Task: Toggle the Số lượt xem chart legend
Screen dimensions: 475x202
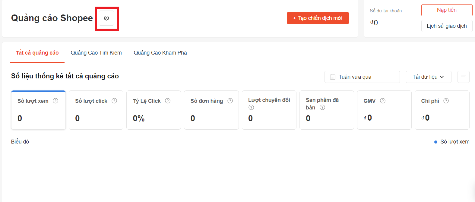Action: (x=452, y=142)
